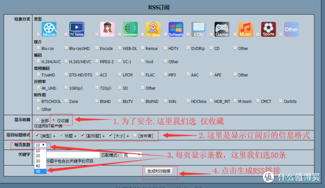Enable the HDB_iNT group checkbox
This screenshot has height=188, width=325.
[x=211, y=101]
